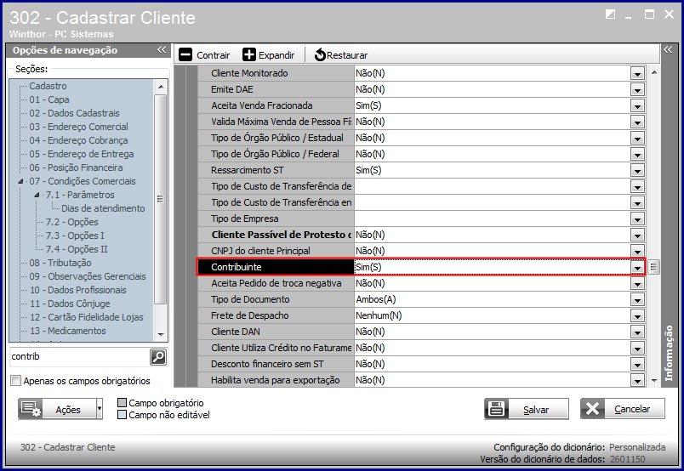Select 06 - Posição Financeira section
This screenshot has height=471, width=684.
(x=76, y=167)
